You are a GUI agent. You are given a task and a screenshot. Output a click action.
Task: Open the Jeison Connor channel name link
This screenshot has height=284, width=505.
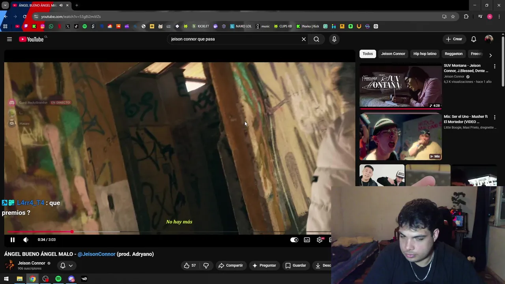(32, 263)
